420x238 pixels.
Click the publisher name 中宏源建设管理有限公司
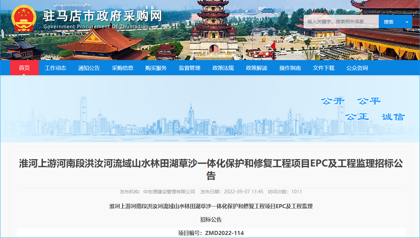(169, 192)
